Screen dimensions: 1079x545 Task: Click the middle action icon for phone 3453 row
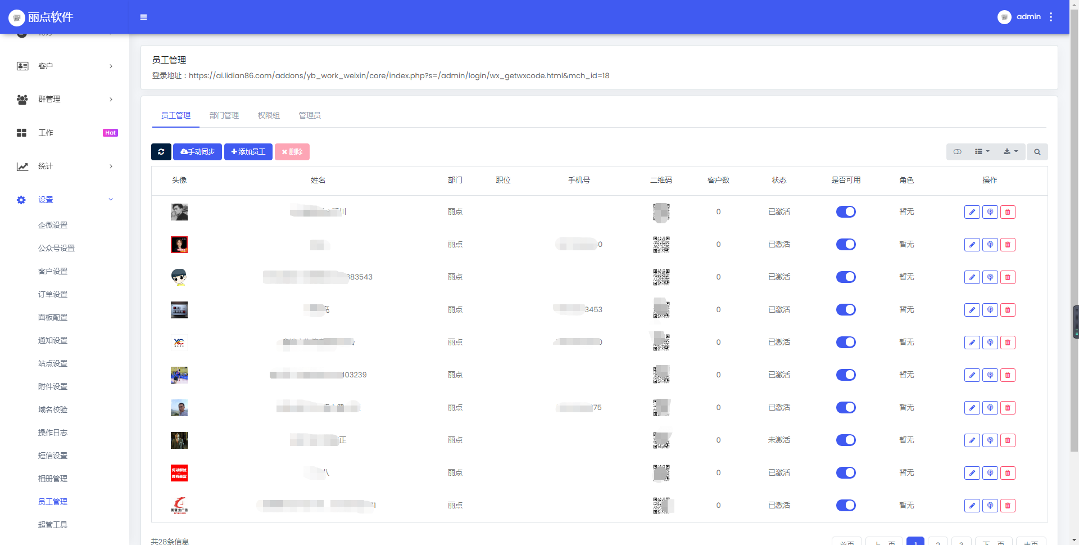tap(990, 310)
